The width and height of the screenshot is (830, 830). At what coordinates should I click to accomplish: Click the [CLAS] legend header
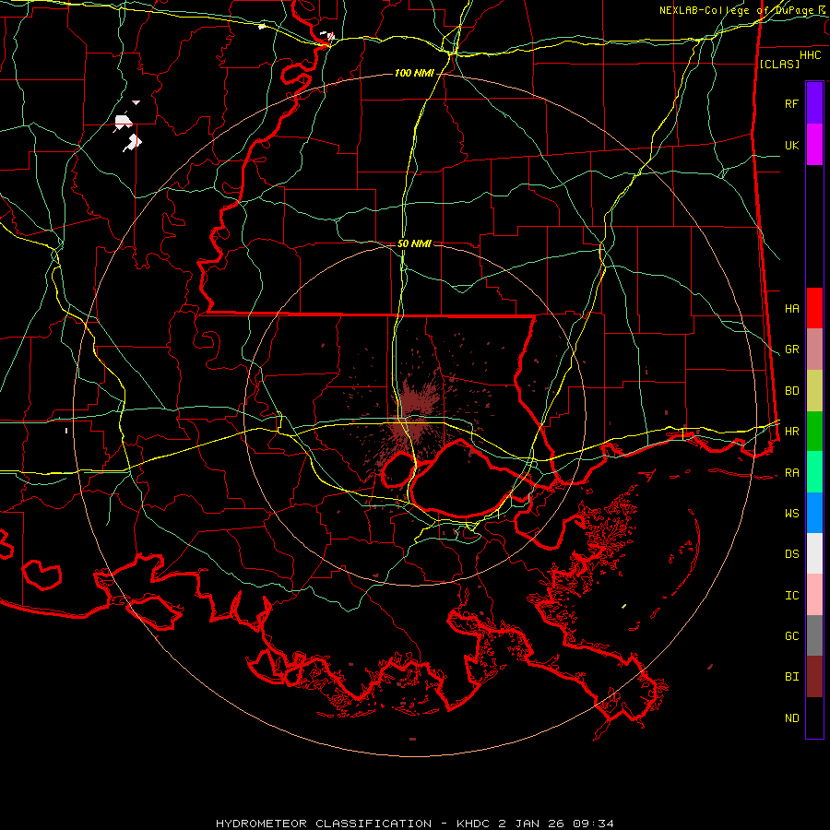[x=779, y=64]
